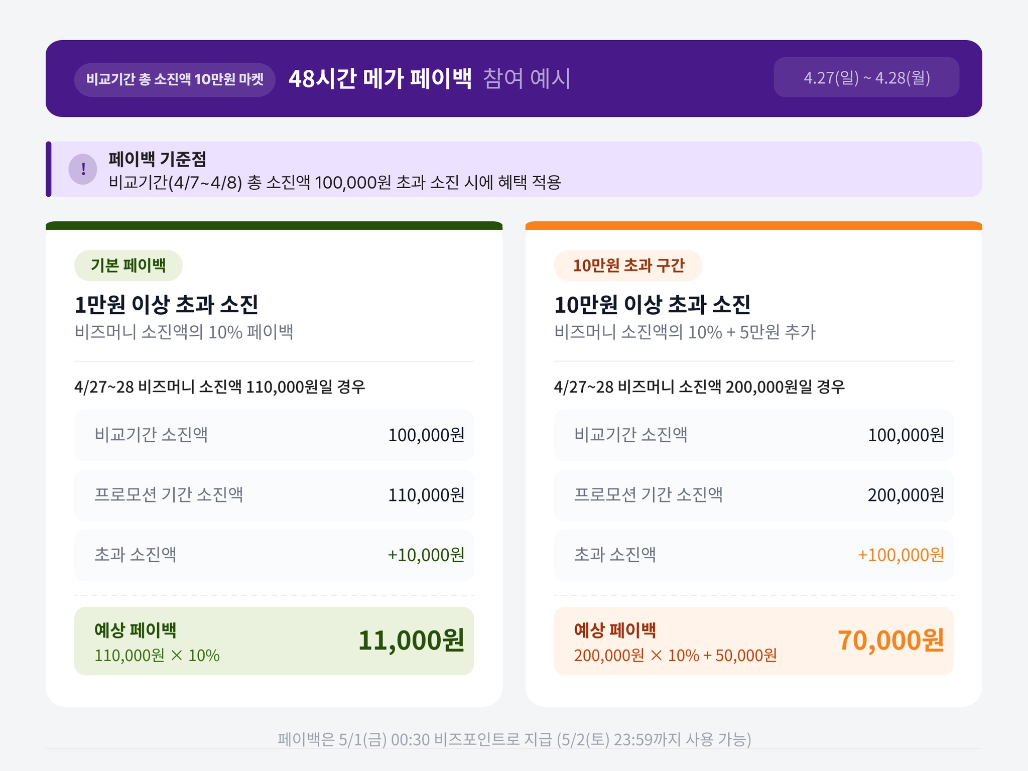The width and height of the screenshot is (1028, 771).
Task: Click the 11,000원 expected payback box
Action: coord(274,640)
